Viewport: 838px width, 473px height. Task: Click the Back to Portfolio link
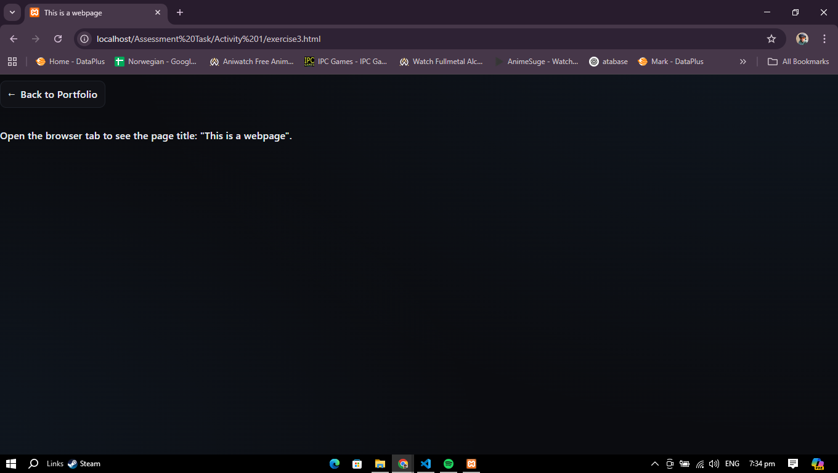point(52,94)
